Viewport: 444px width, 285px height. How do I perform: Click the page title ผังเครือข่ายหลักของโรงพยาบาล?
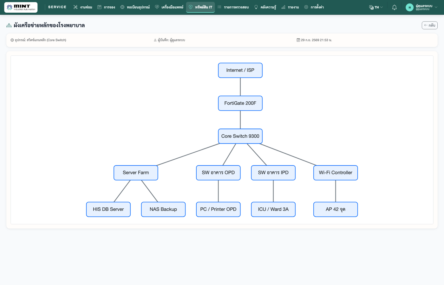pyautogui.click(x=49, y=25)
